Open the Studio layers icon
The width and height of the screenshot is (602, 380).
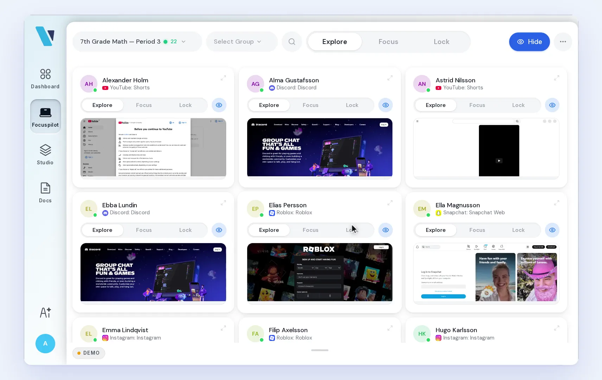pos(45,150)
